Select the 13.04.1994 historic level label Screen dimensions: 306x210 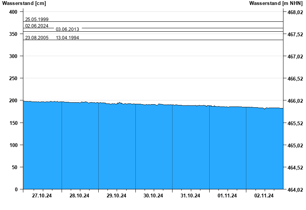67,38
